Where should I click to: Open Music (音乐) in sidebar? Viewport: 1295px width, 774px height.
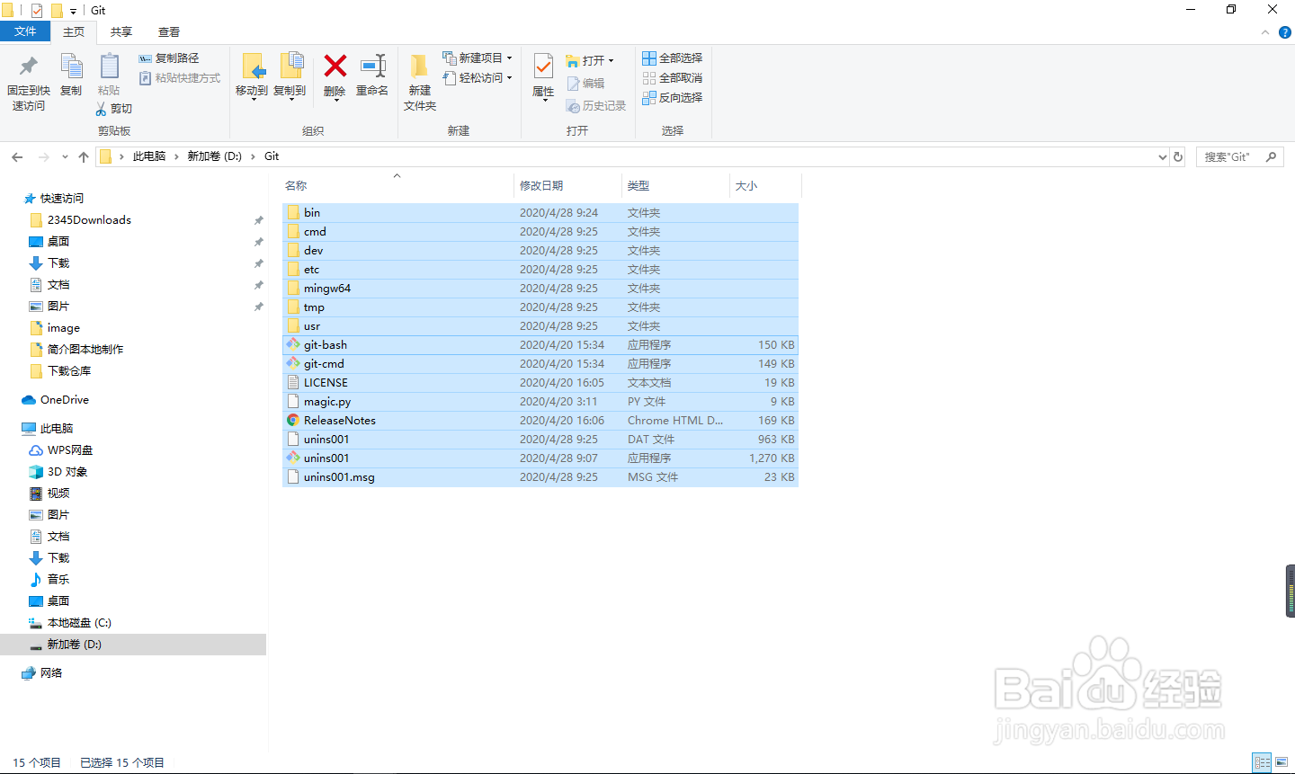point(58,580)
